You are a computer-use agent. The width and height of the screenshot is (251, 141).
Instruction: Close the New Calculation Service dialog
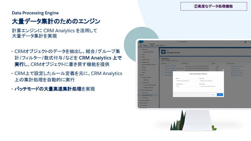(223, 70)
